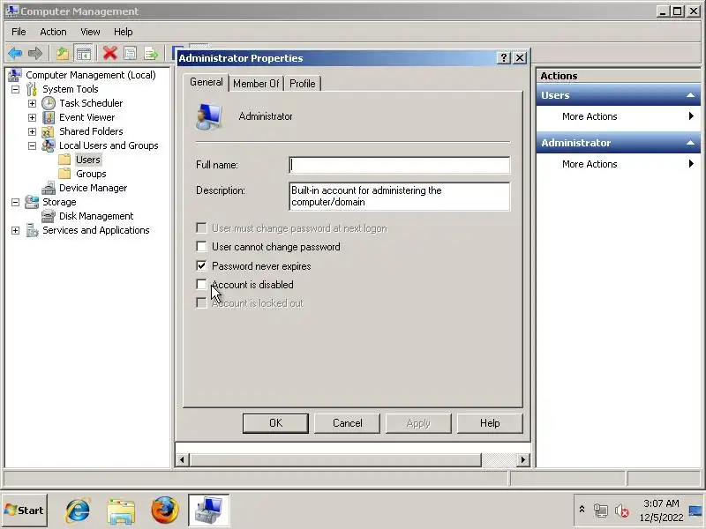Image resolution: width=706 pixels, height=529 pixels.
Task: Expand the Event Viewer node
Action: (x=32, y=117)
